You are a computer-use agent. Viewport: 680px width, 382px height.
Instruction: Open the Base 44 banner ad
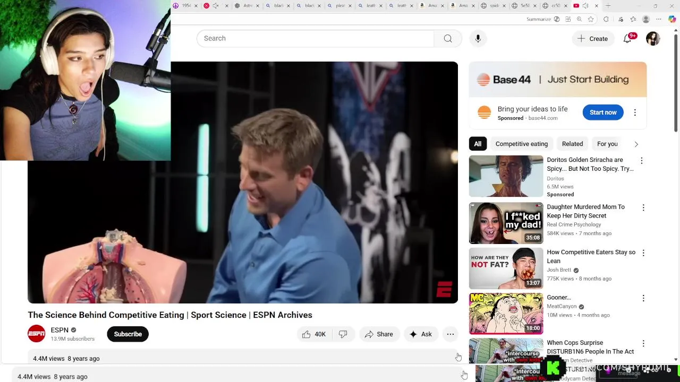point(558,80)
